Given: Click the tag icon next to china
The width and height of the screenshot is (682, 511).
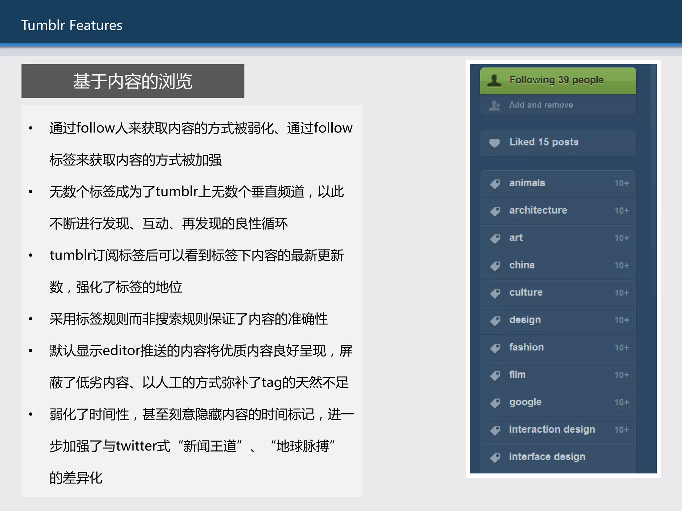Looking at the screenshot, I should (x=495, y=266).
